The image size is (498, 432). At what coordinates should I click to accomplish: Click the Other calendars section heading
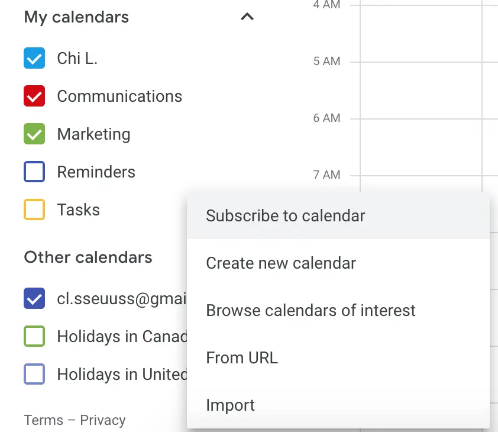tap(88, 257)
